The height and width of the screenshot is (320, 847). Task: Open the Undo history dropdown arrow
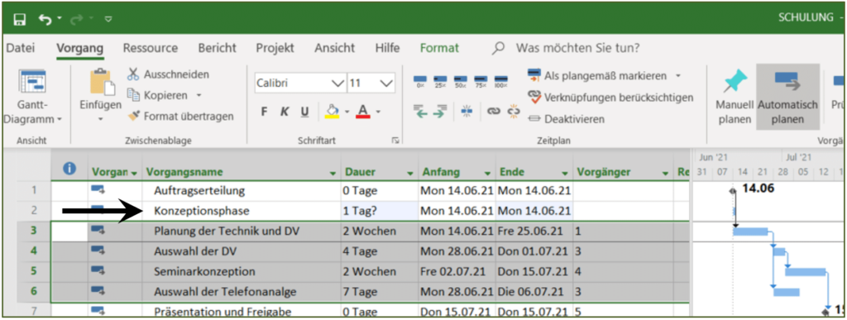tap(59, 19)
